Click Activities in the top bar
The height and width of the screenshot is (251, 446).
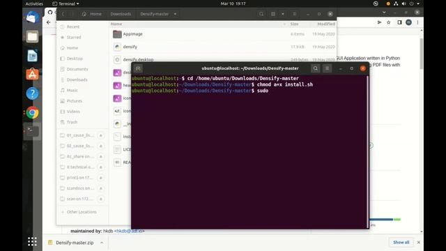[x=34, y=3]
